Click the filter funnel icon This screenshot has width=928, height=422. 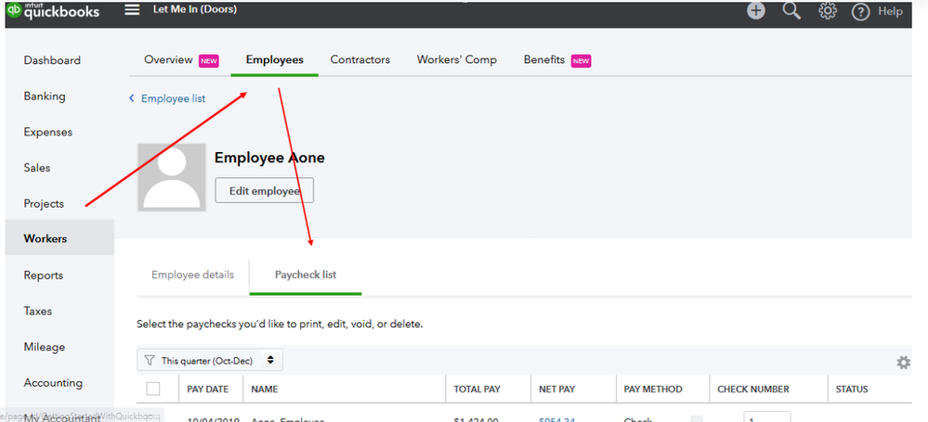point(150,360)
